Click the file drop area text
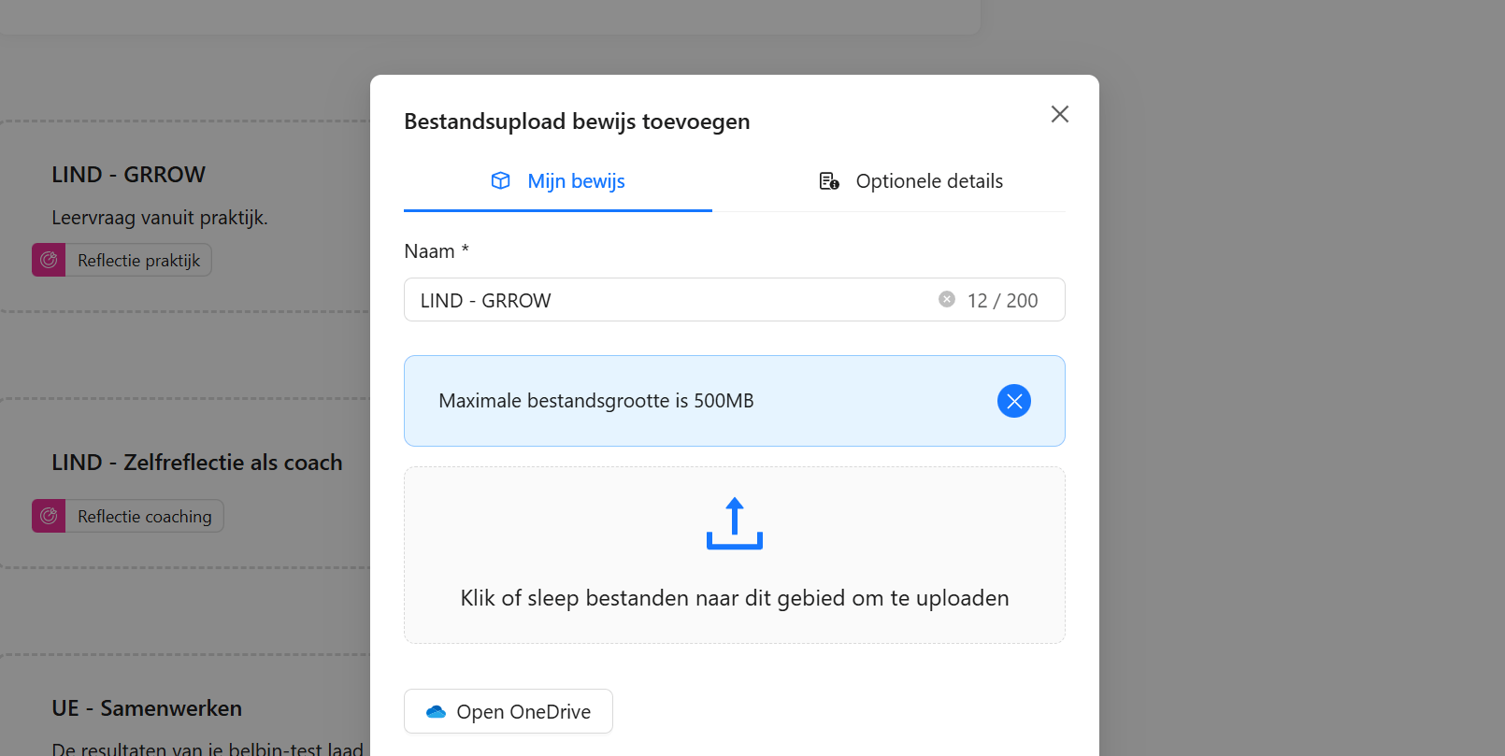Viewport: 1505px width, 756px height. tap(735, 598)
